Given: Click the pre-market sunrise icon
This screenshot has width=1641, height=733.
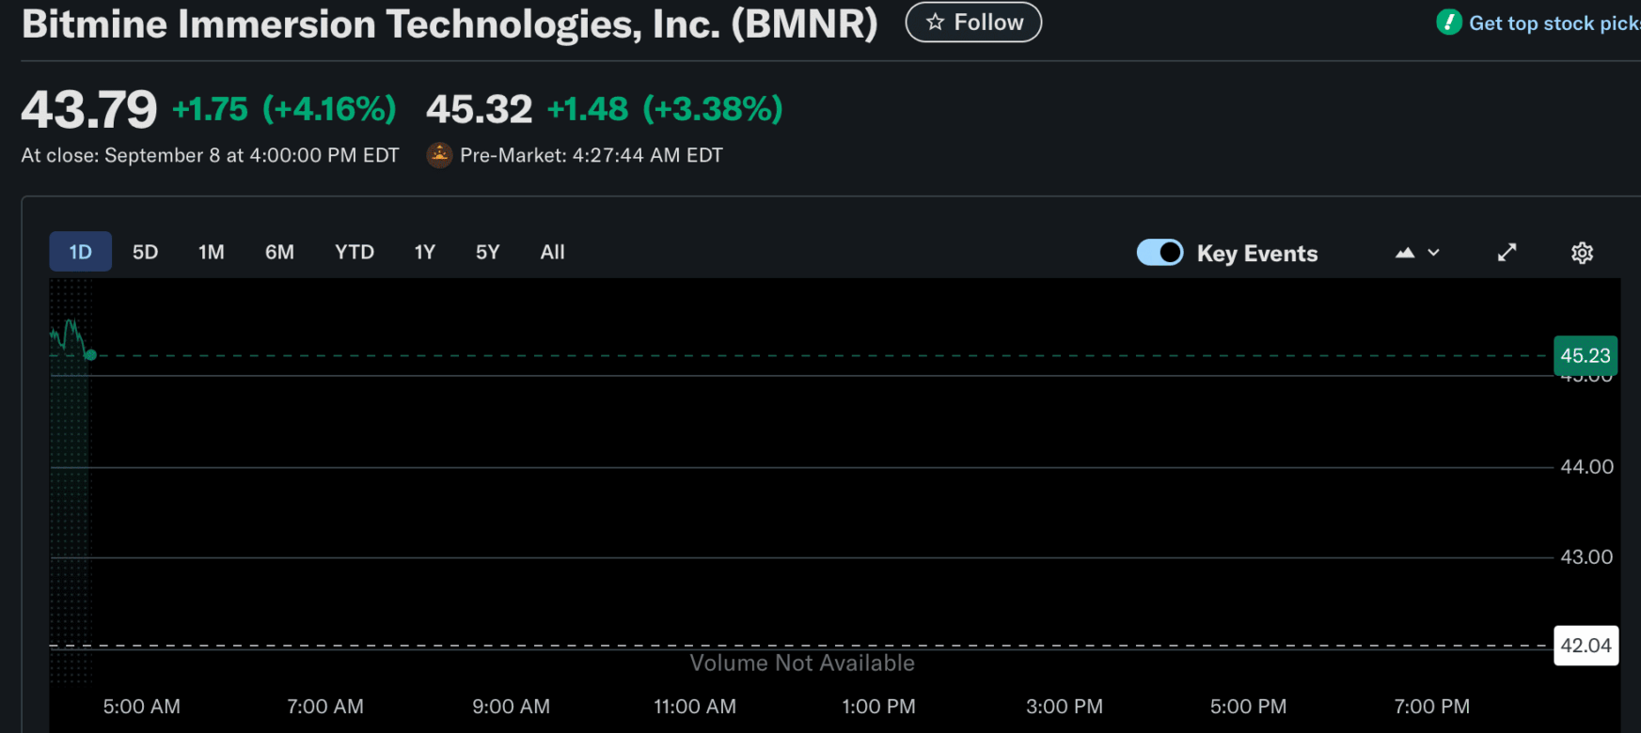Looking at the screenshot, I should tap(439, 155).
